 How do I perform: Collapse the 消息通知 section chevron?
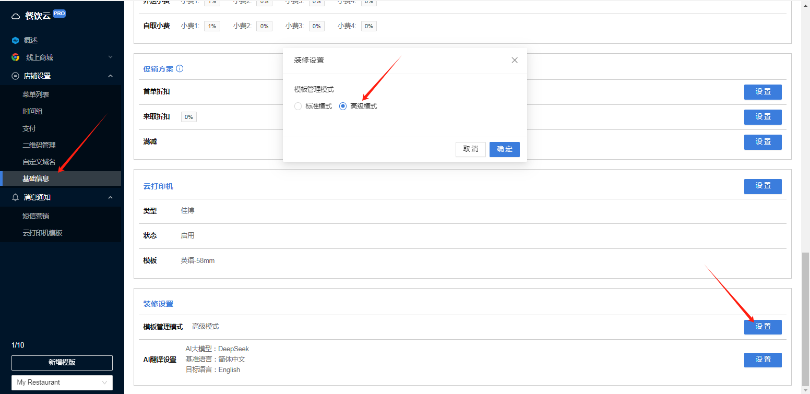pyautogui.click(x=110, y=197)
